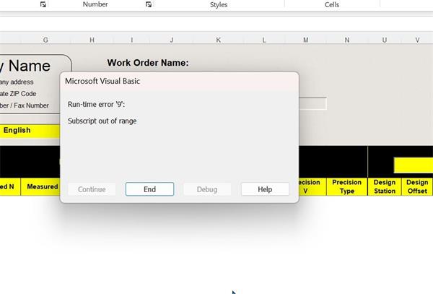
Task: Click the disabled Debug button
Action: 207,189
